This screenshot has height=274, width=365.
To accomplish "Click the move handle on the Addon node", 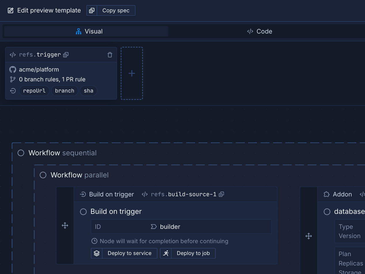I will [308, 236].
